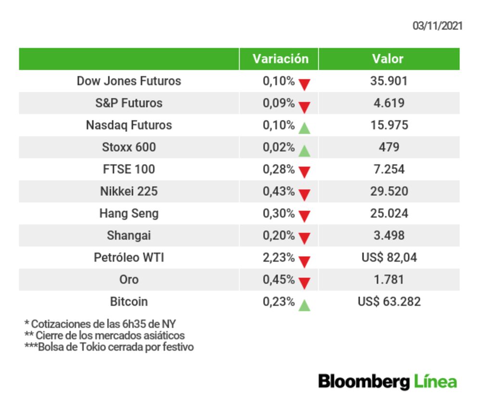Click the Dow Jones Futuros label

[129, 81]
